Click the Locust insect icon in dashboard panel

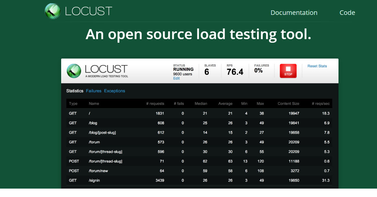pos(74,71)
